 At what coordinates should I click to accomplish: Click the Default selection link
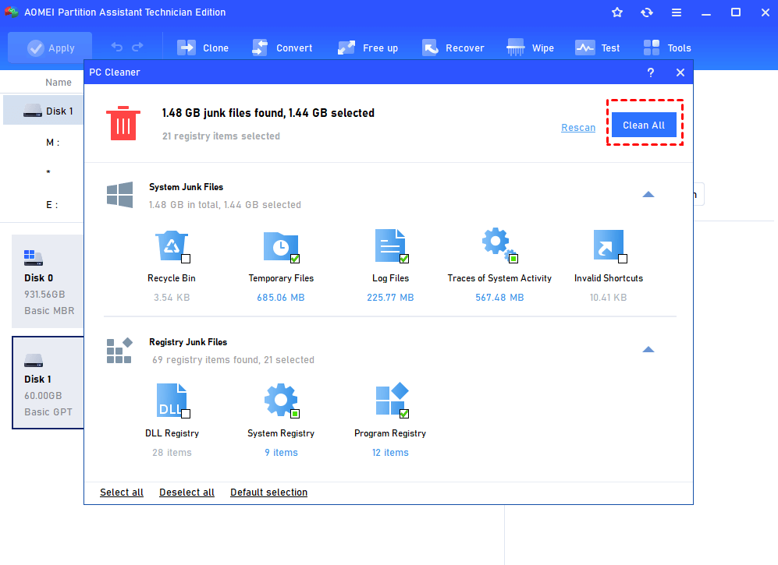pos(269,493)
